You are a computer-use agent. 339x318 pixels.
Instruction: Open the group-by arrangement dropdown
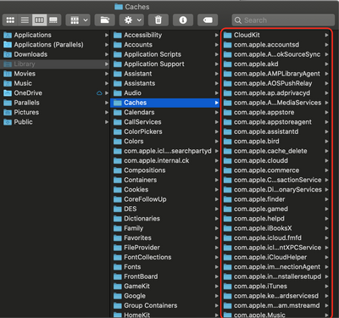(x=78, y=20)
